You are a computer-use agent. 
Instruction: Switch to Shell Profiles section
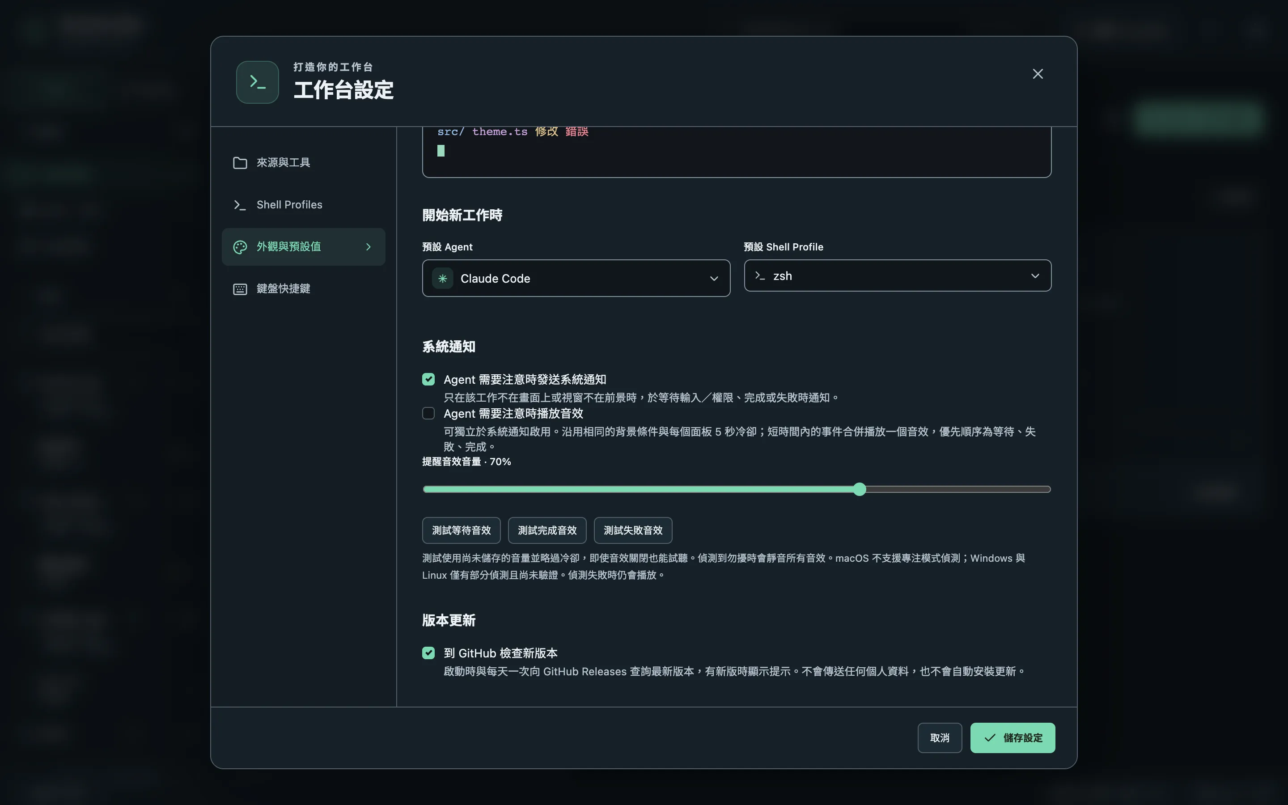point(303,205)
